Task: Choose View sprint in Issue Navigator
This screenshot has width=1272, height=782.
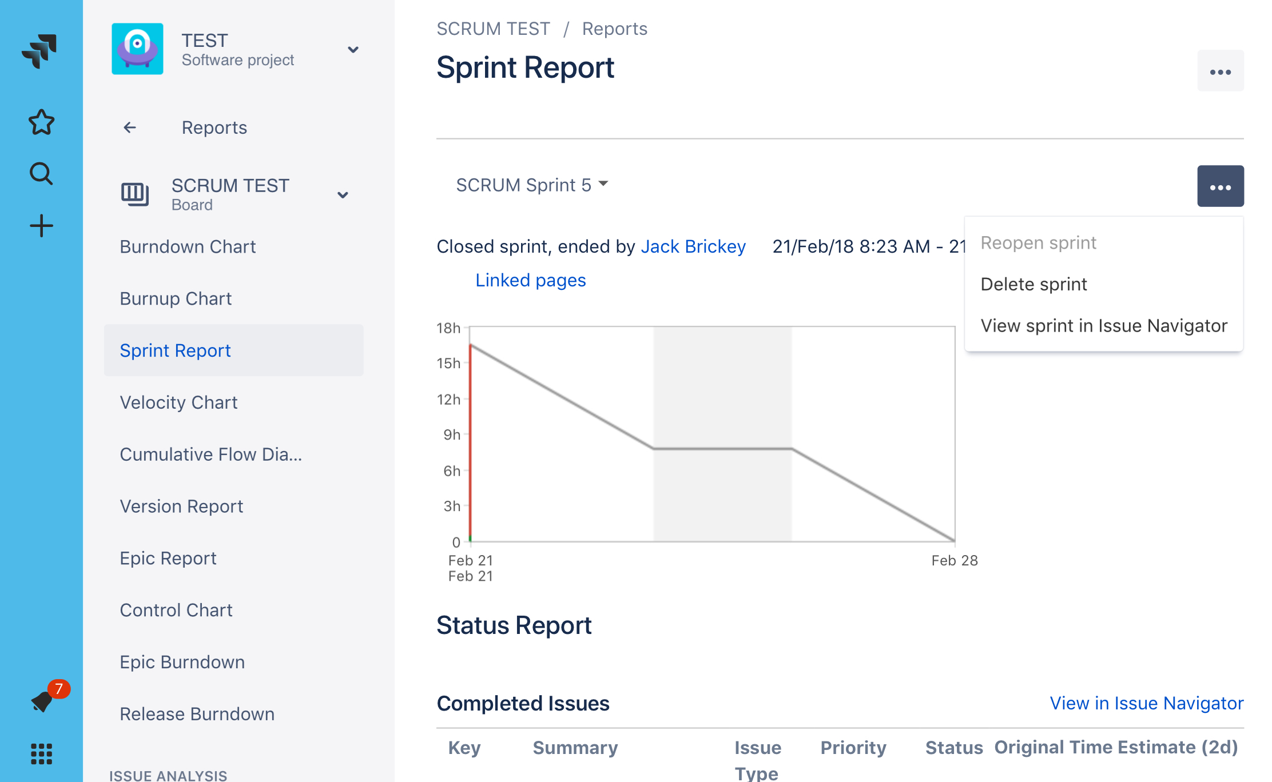Action: pos(1103,325)
